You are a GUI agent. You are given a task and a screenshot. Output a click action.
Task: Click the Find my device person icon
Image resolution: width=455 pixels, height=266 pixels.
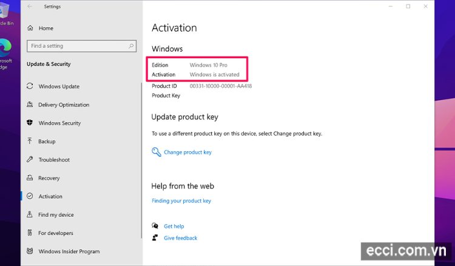(x=30, y=214)
